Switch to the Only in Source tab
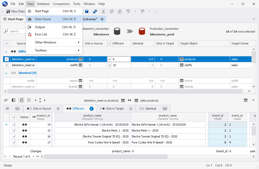 coord(43,109)
